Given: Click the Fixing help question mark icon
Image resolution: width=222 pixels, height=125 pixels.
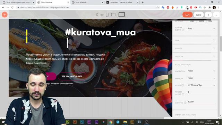Looking at the screenshot, I should coord(183,85).
